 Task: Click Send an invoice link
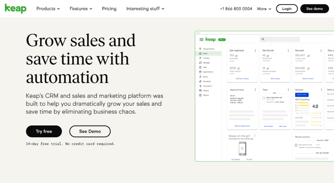coord(308,79)
